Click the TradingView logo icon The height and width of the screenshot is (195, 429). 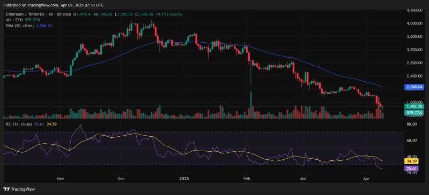click(x=5, y=189)
